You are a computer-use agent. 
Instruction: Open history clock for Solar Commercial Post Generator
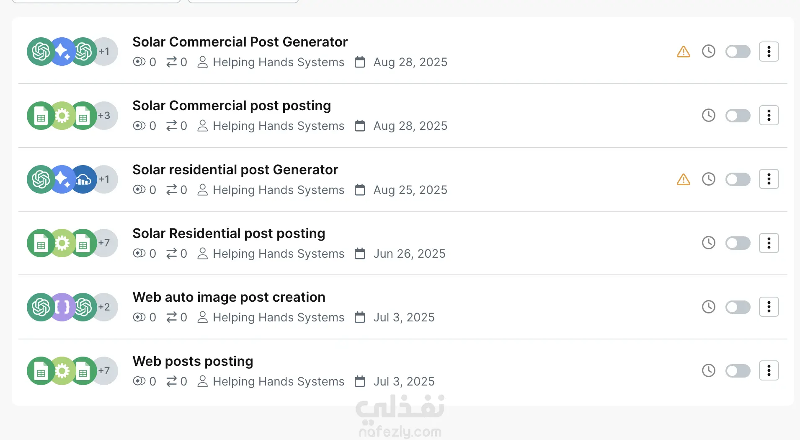[x=708, y=52]
